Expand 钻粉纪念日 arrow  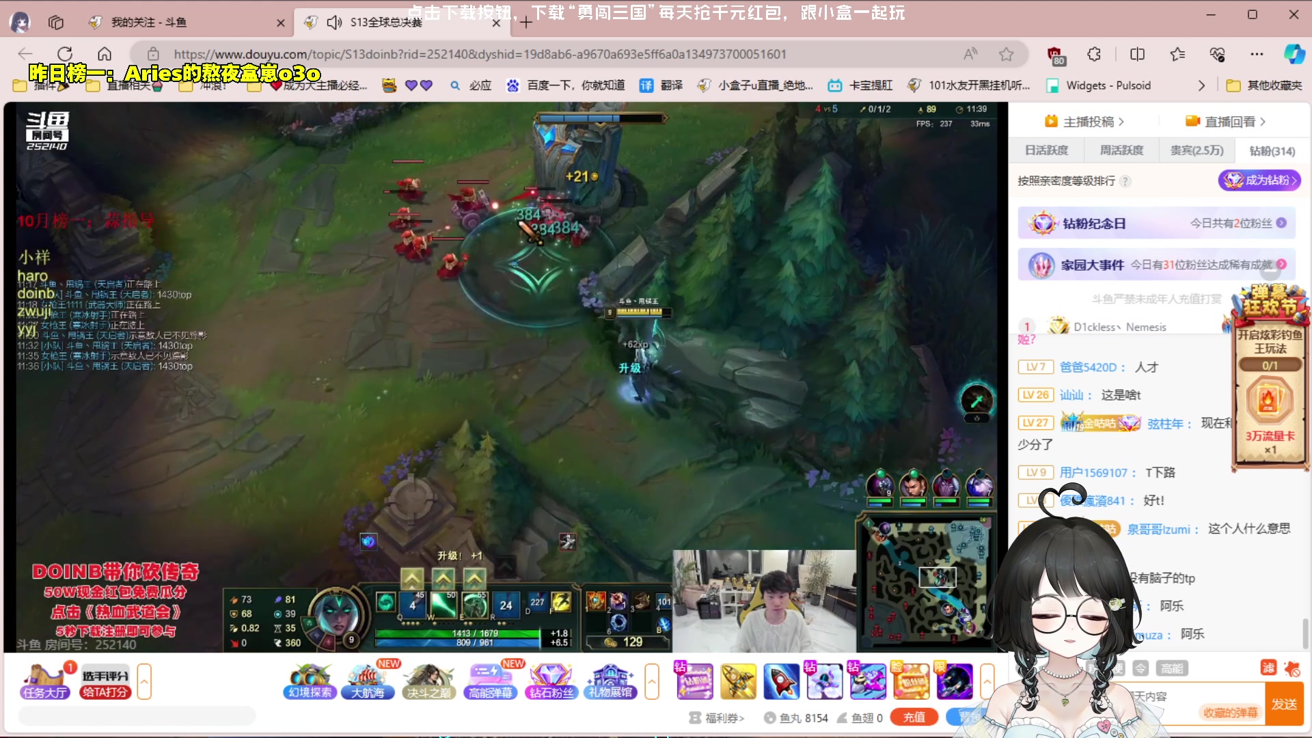1281,223
